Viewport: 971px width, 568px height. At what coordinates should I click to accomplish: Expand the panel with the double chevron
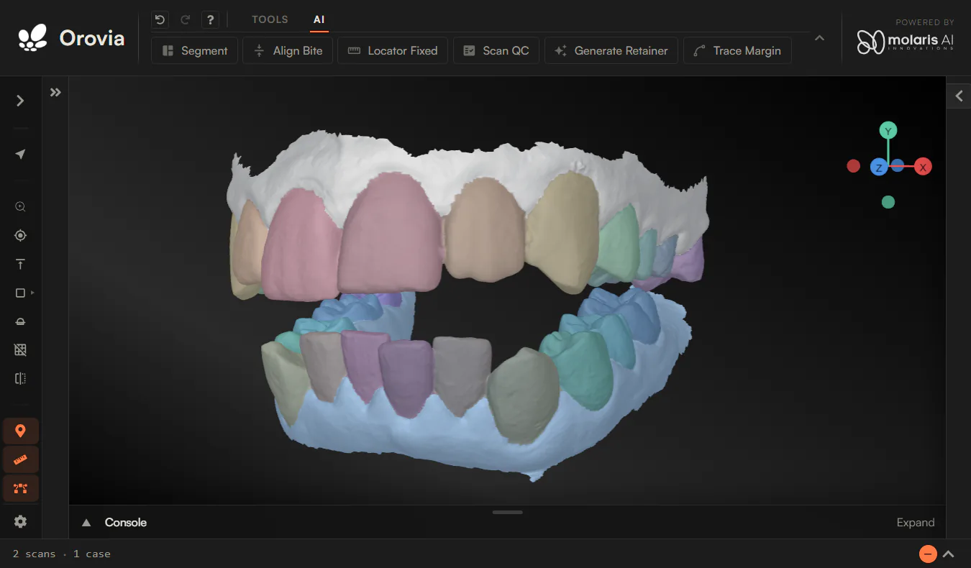55,92
